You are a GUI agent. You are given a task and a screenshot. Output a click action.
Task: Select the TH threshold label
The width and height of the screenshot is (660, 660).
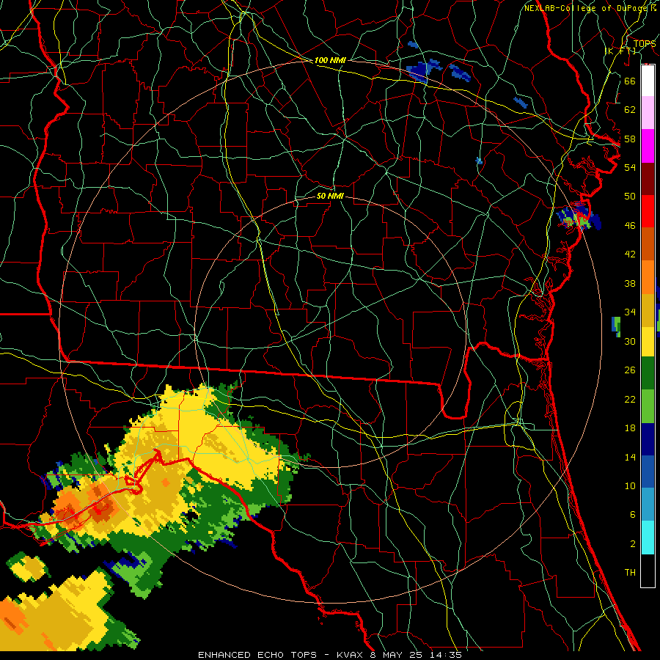click(630, 573)
